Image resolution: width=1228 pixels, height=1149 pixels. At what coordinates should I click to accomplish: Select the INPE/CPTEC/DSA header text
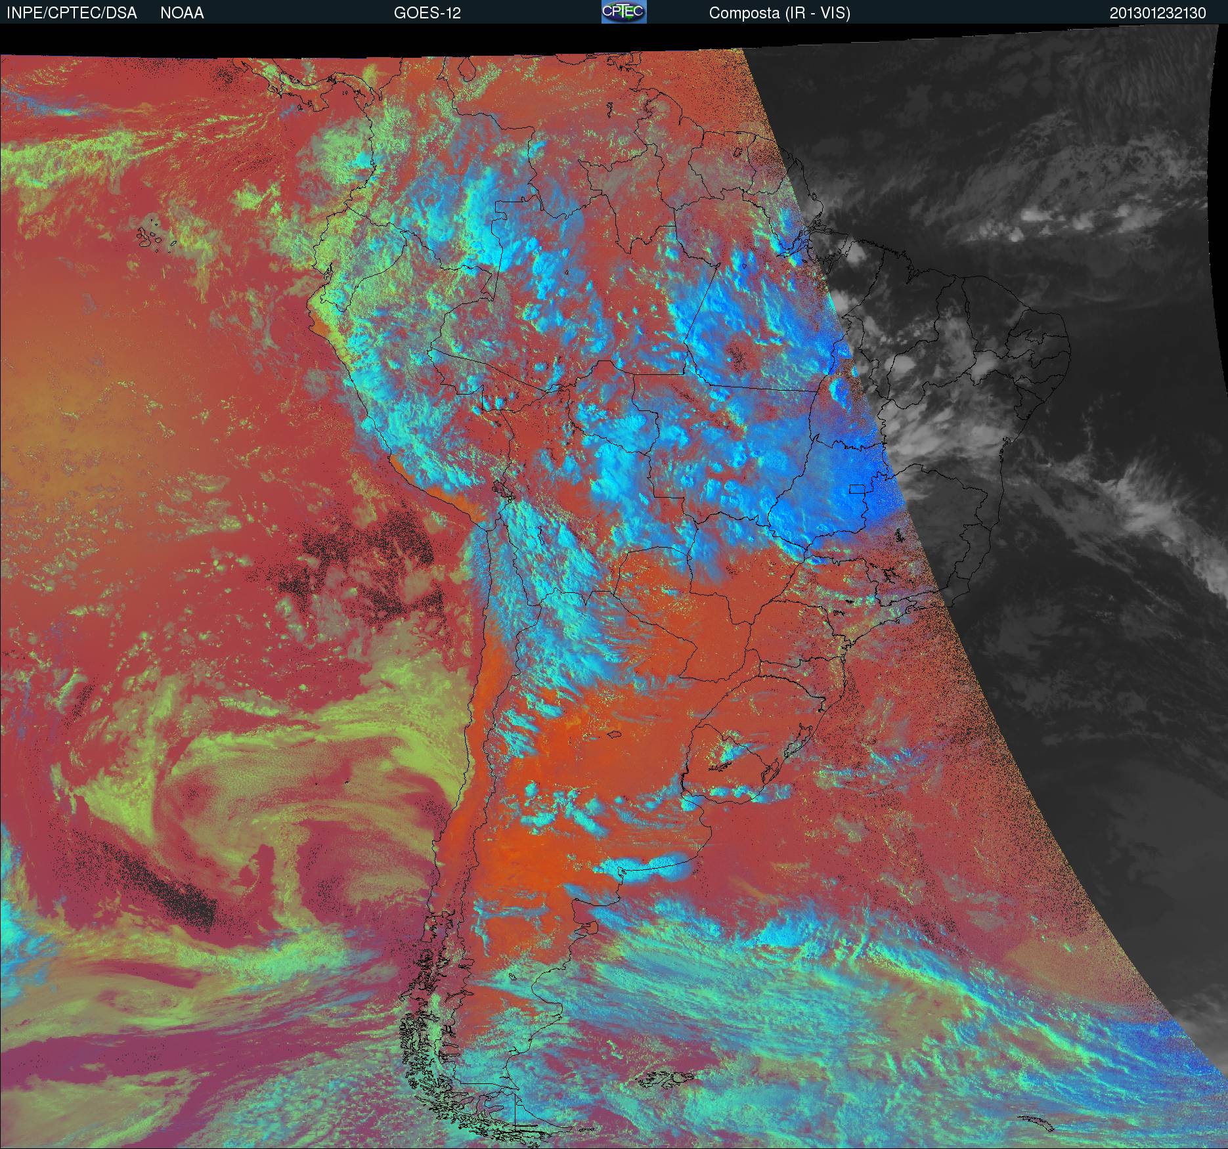[x=72, y=13]
